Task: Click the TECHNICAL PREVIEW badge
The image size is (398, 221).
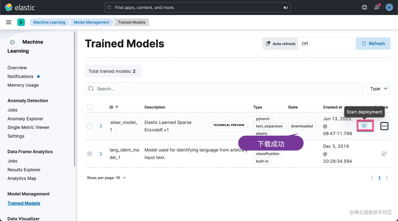Action: coord(229,125)
